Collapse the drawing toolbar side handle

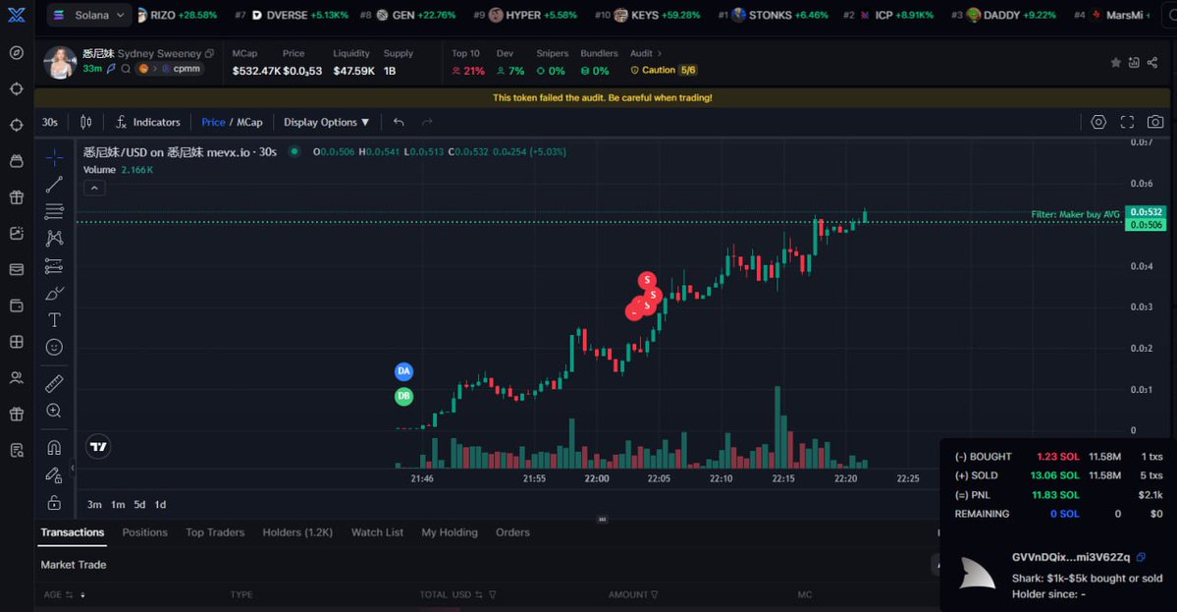pyautogui.click(x=73, y=468)
